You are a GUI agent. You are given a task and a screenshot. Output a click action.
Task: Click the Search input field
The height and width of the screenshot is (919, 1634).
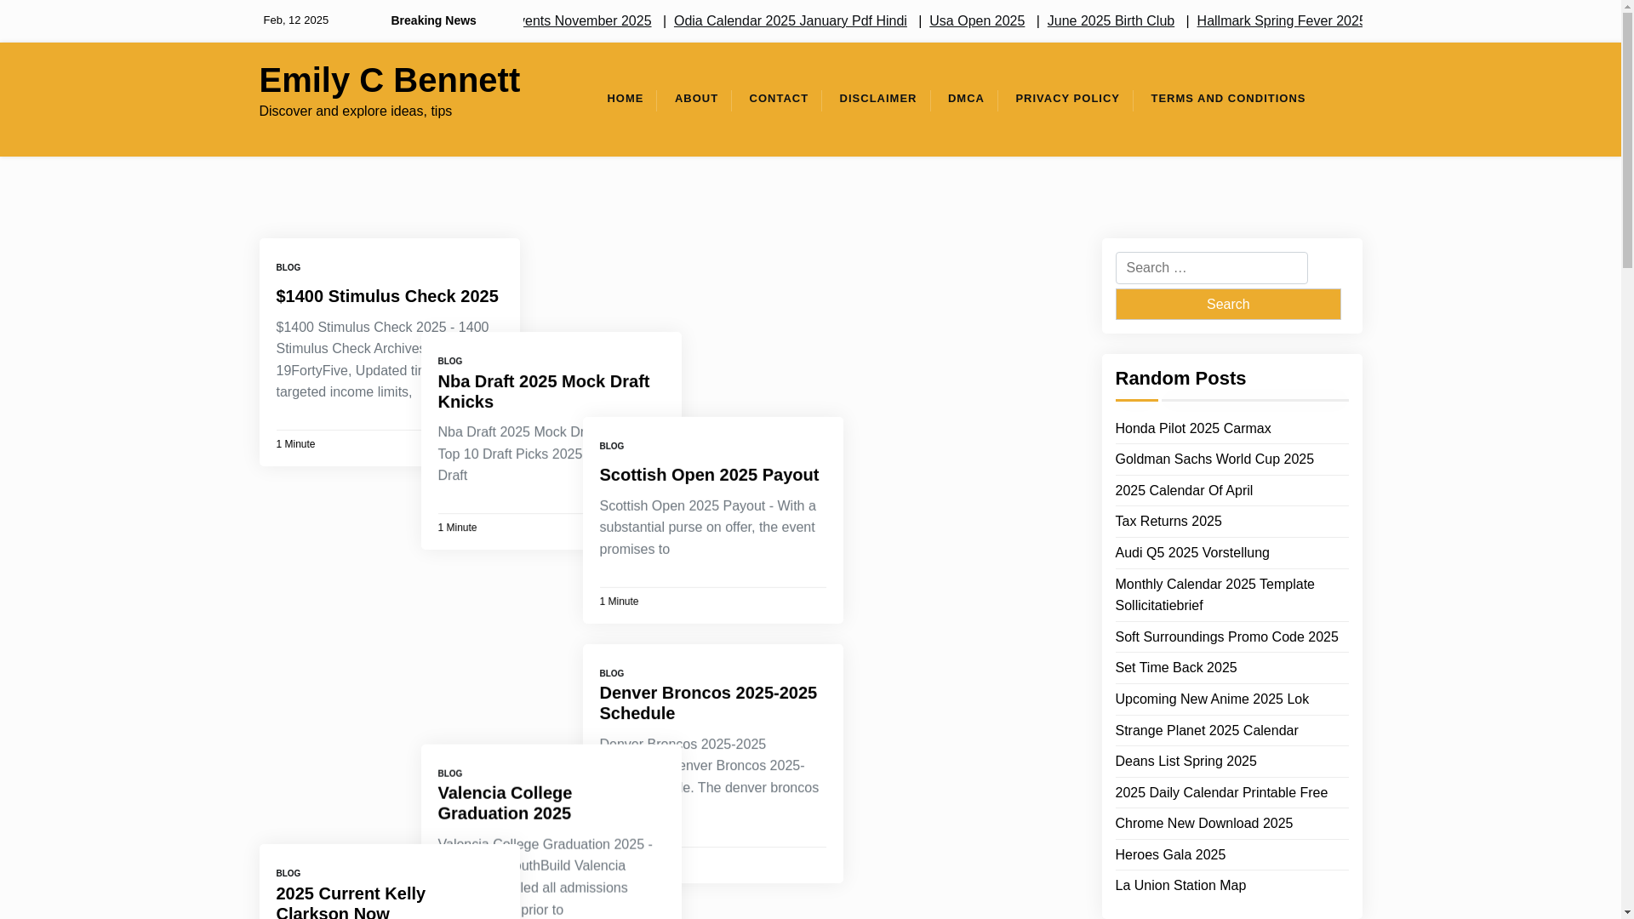[1211, 268]
